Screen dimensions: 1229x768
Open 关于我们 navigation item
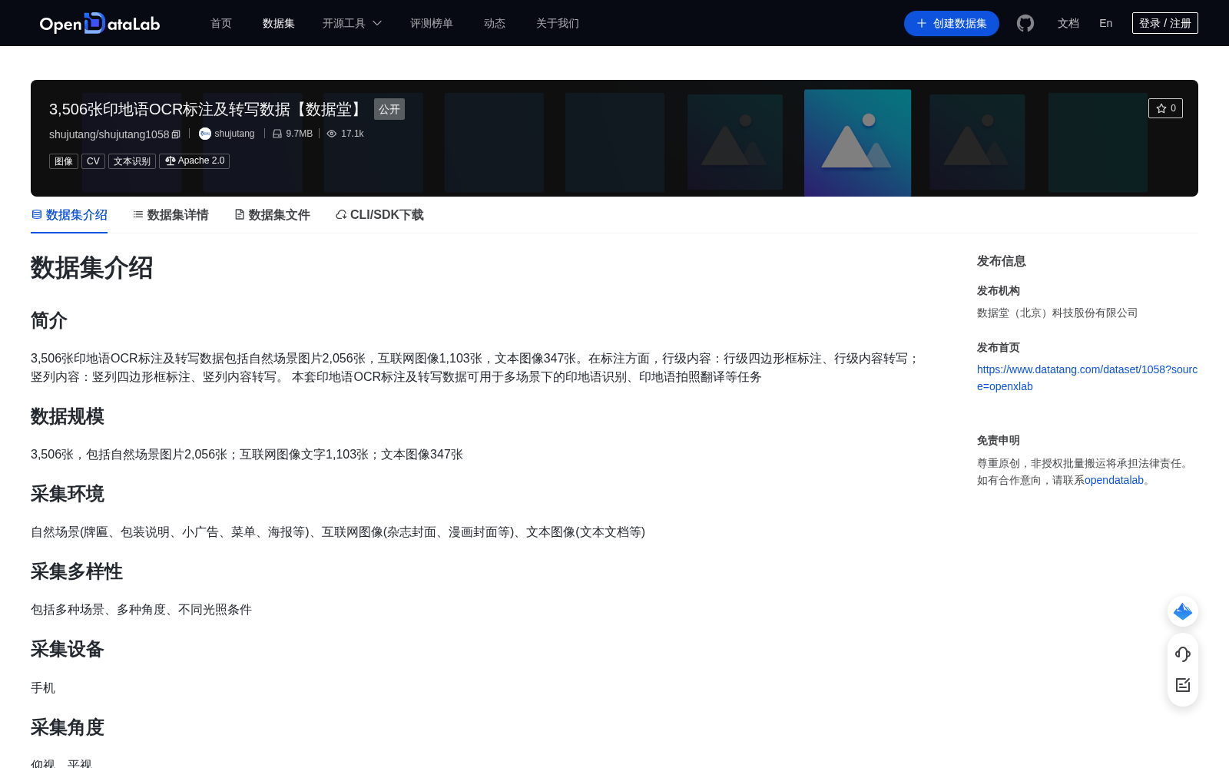pyautogui.click(x=558, y=23)
